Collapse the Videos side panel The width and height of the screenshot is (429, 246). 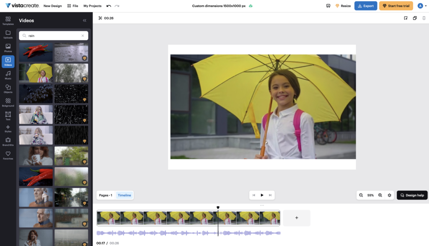click(x=85, y=20)
